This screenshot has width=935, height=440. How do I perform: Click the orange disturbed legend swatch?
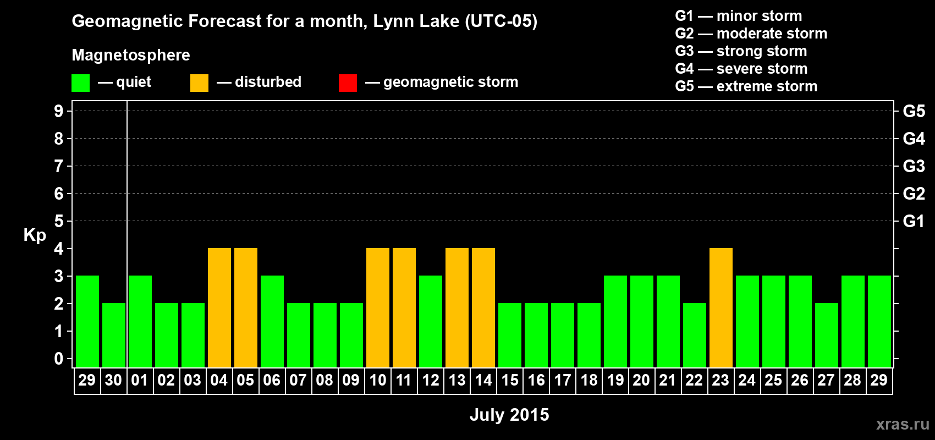point(200,83)
